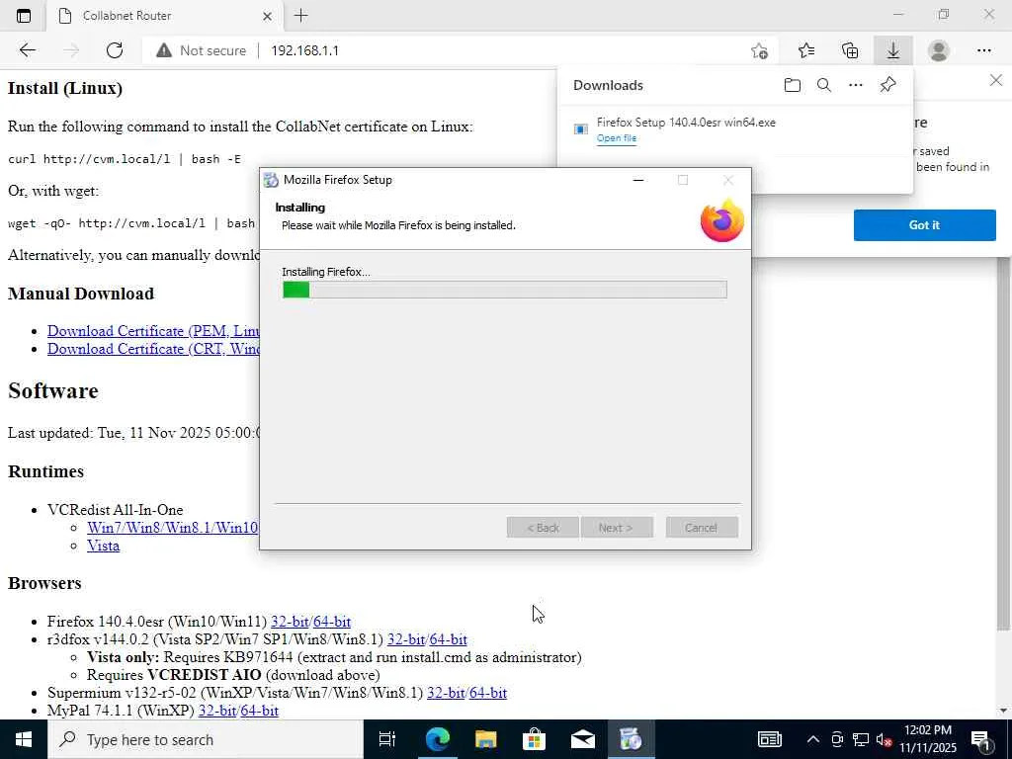The image size is (1012, 759).
Task: Download r3dfox 32-bit
Action: tap(406, 639)
